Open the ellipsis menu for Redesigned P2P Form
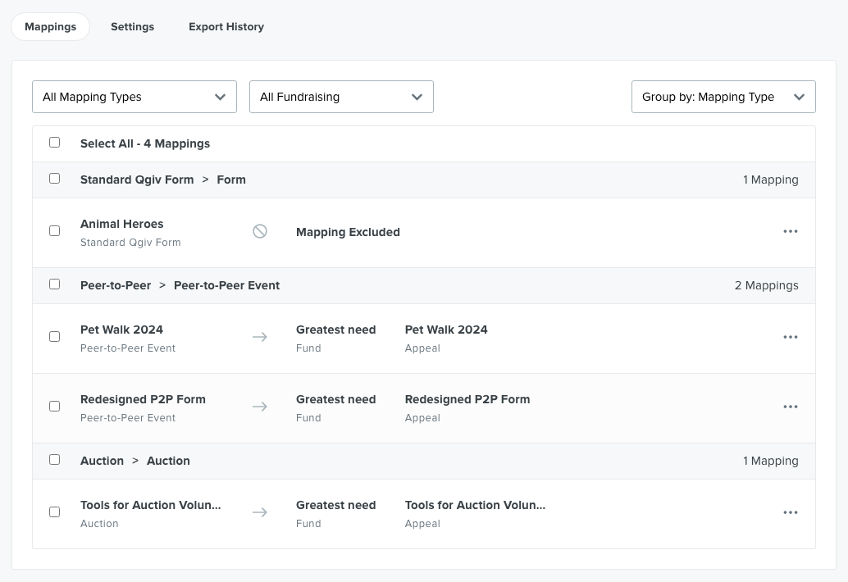The width and height of the screenshot is (848, 582). coord(790,407)
